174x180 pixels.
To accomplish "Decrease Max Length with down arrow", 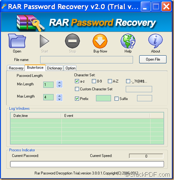I will pyautogui.click(x=59, y=99).
